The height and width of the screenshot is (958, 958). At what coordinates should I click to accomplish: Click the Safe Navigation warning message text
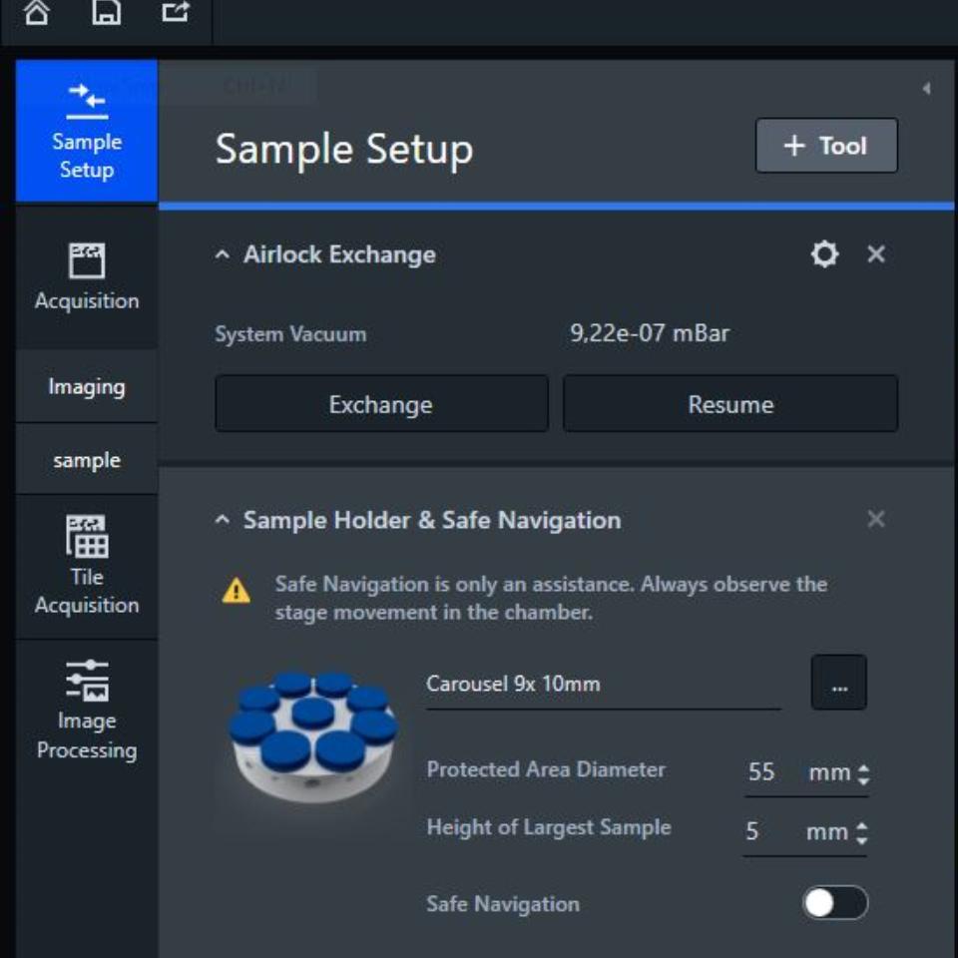(x=551, y=598)
